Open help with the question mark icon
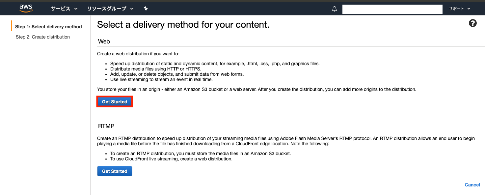 (x=473, y=23)
